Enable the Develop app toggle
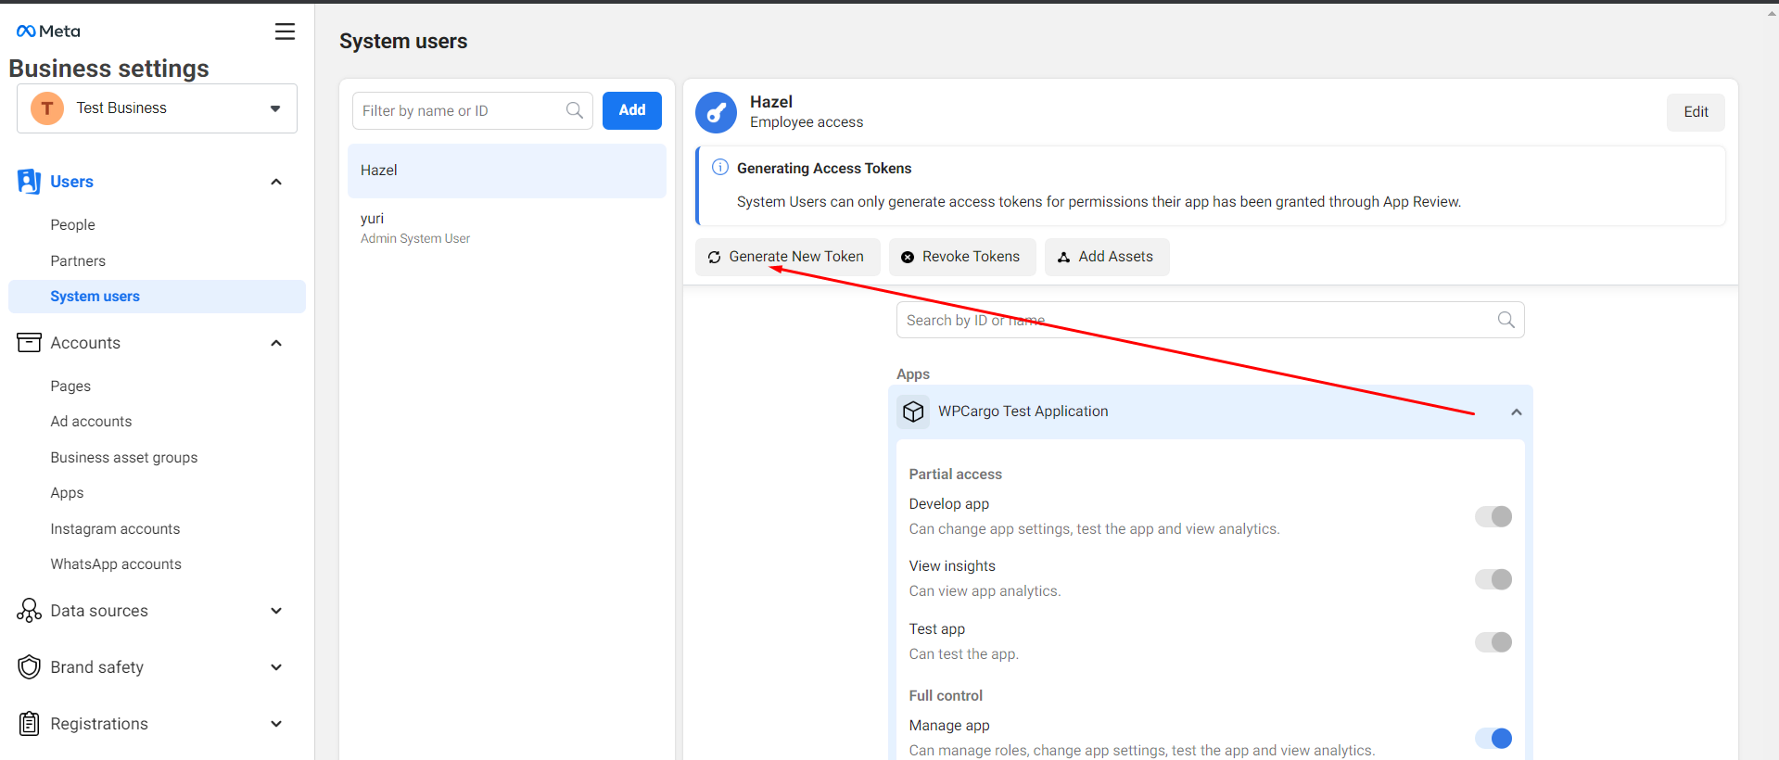1779x760 pixels. 1493,516
